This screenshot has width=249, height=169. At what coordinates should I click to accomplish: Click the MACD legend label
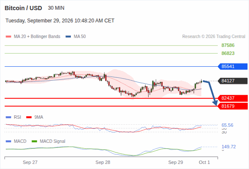pos(20,141)
